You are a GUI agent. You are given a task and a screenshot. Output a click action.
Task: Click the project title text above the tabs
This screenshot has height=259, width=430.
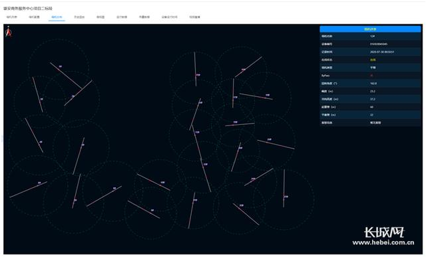(x=28, y=9)
